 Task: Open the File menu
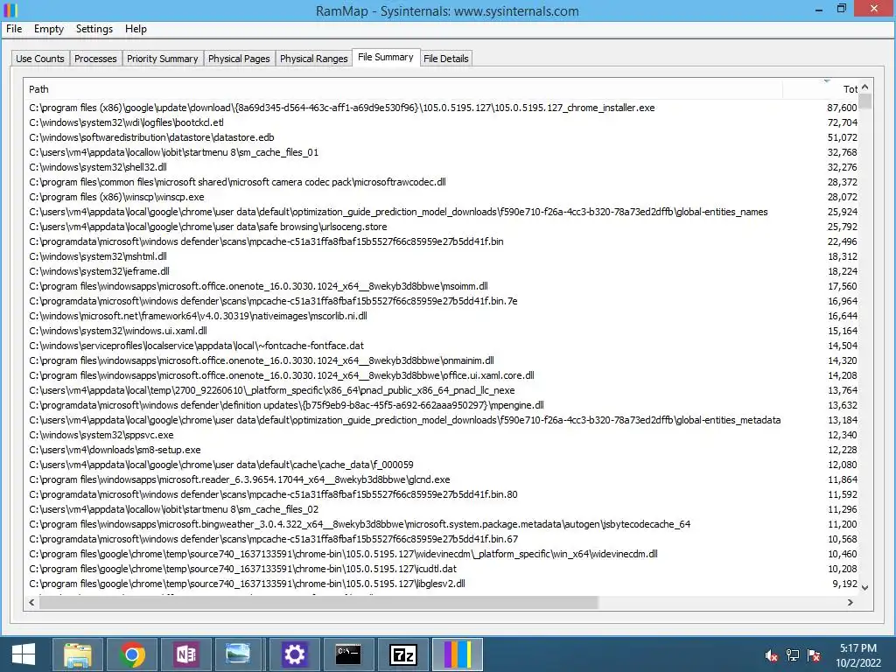(x=14, y=29)
